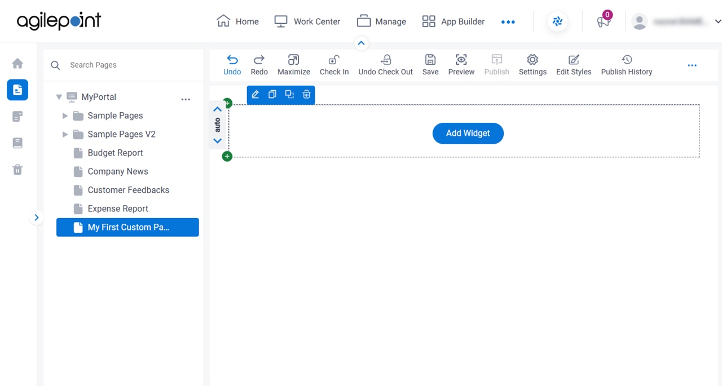Select the Sample Pages V2 folder label
Image resolution: width=722 pixels, height=386 pixels.
121,134
